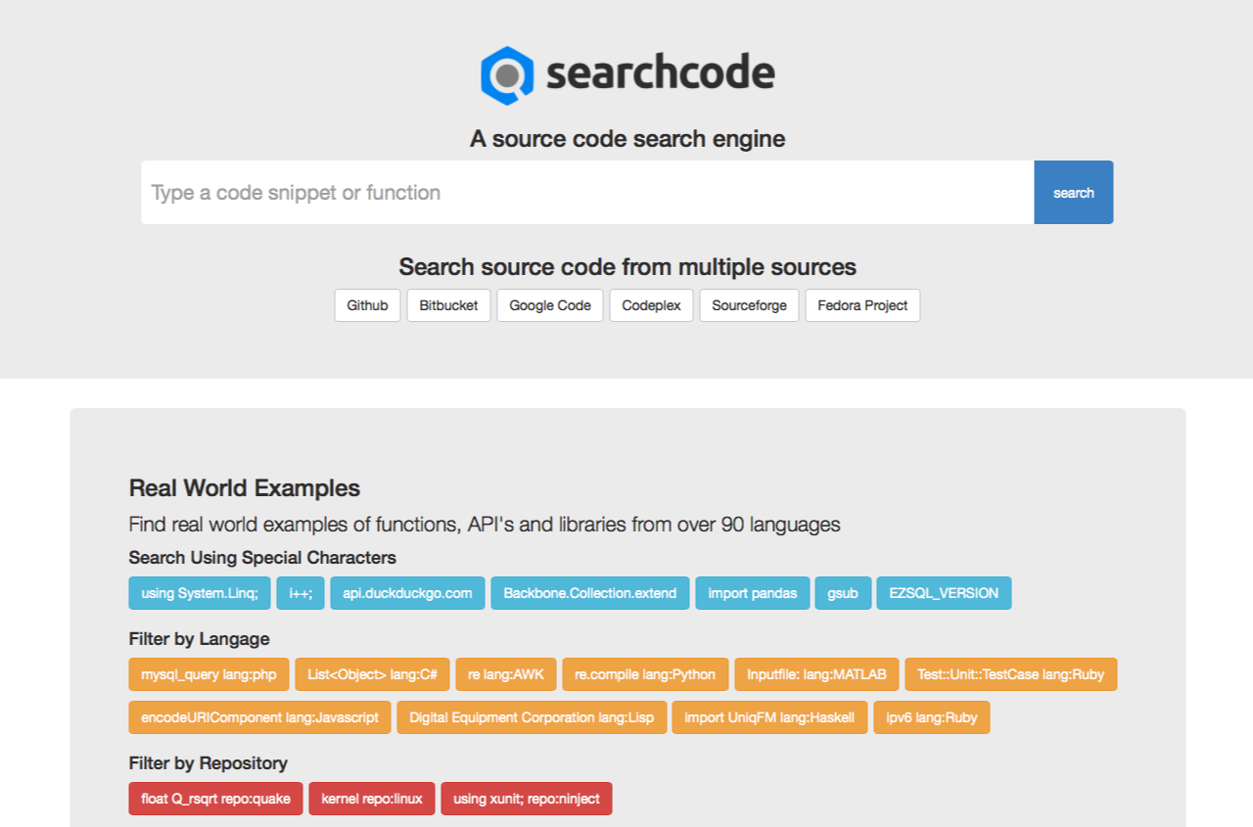Open 'List<Object> lang:C#' example
This screenshot has width=1253, height=827.
coord(372,674)
